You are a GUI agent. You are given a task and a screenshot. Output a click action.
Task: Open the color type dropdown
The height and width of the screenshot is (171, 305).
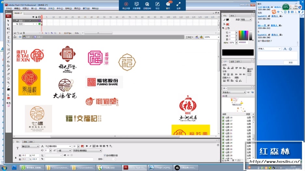coord(246,19)
